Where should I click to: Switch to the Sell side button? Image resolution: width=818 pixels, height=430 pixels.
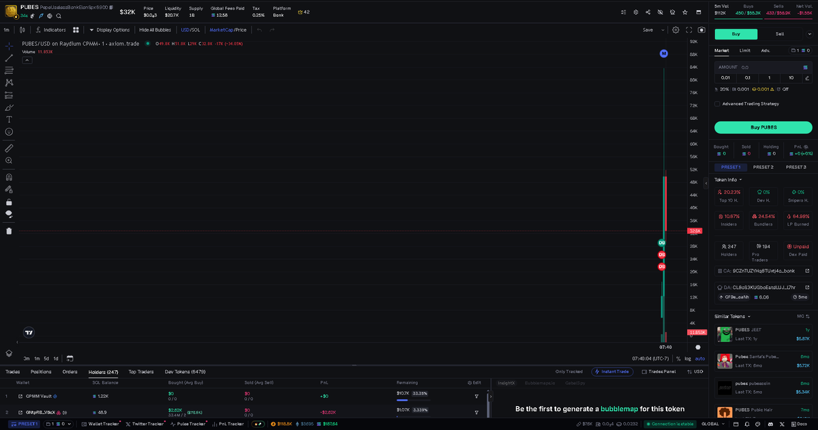pos(781,34)
